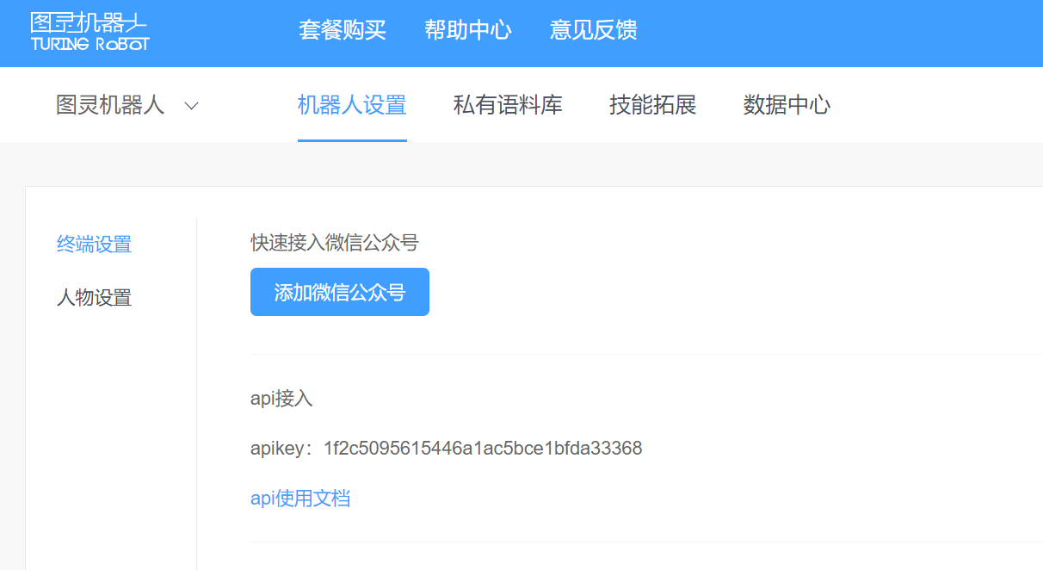1043x570 pixels.
Task: Switch to the 机器人设置 tab
Action: [352, 105]
